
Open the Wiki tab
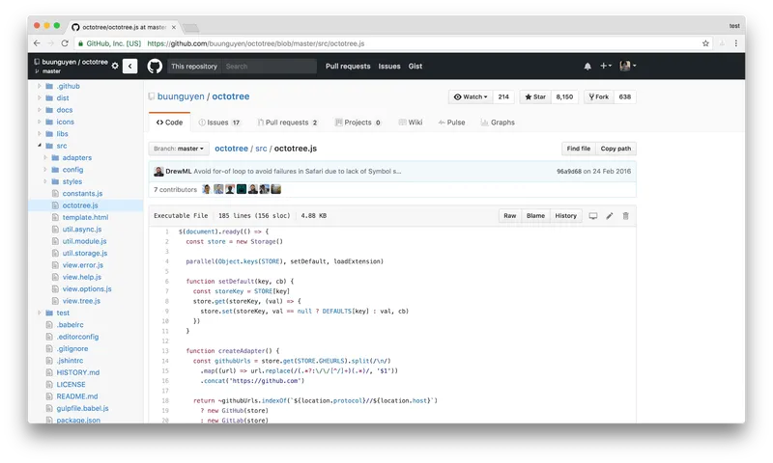[411, 123]
